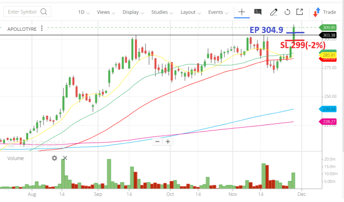Image resolution: width=344 pixels, height=202 pixels.
Task: Open the 1D interval dropdown
Action: coord(84,12)
